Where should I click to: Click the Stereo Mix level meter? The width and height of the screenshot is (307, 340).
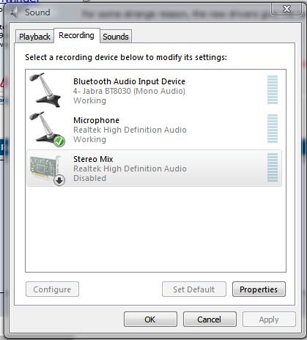[x=273, y=168]
